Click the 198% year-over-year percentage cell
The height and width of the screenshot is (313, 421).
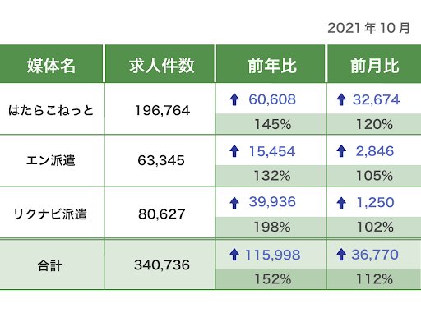[x=271, y=227]
